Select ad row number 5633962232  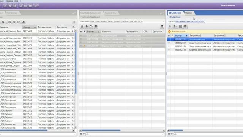pos(205,43)
